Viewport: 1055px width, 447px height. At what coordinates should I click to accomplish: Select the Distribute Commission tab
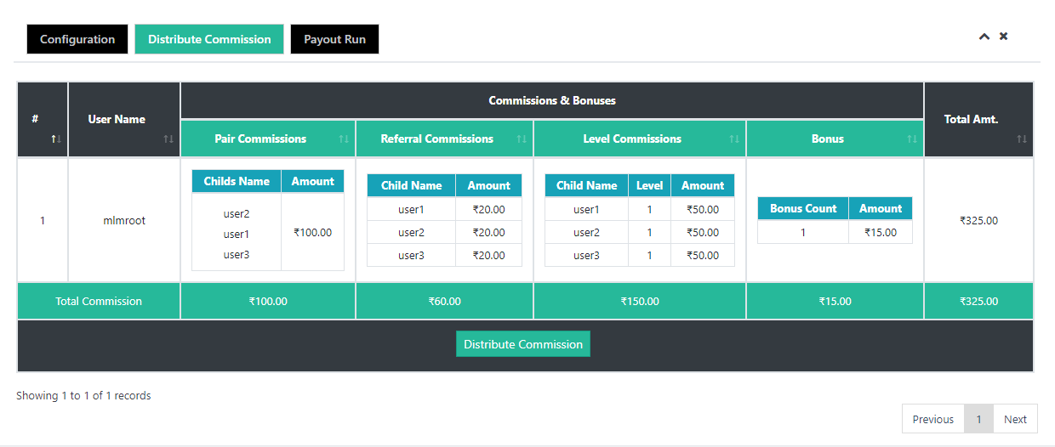click(x=209, y=39)
